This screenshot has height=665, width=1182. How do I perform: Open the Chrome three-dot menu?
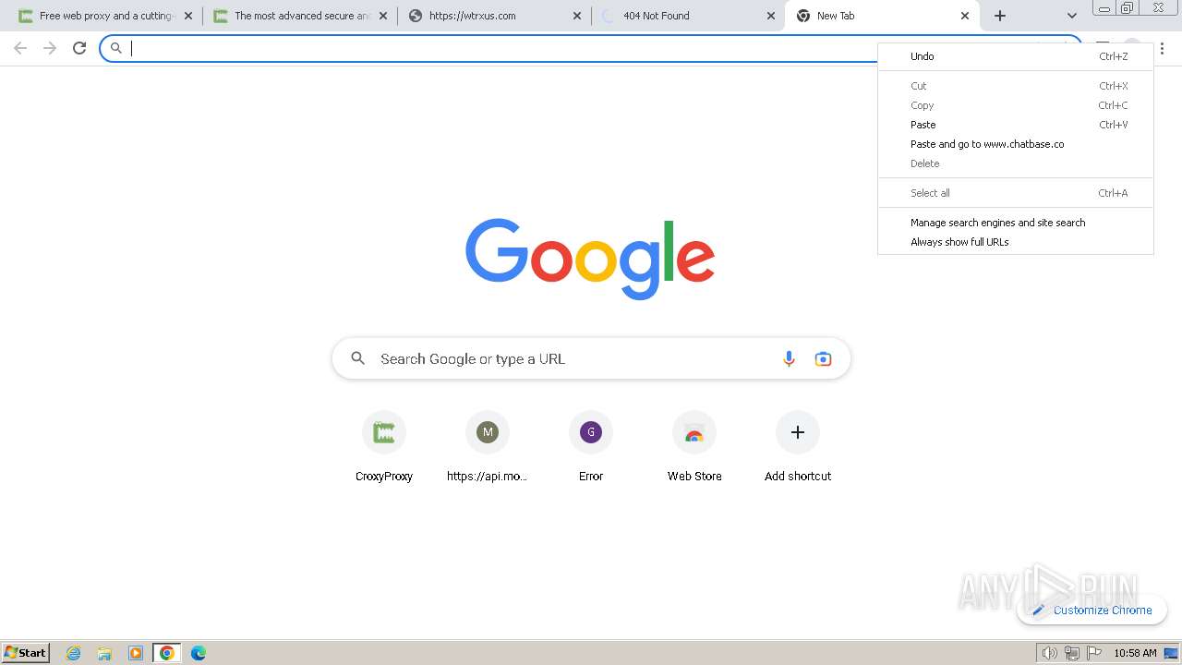point(1163,48)
